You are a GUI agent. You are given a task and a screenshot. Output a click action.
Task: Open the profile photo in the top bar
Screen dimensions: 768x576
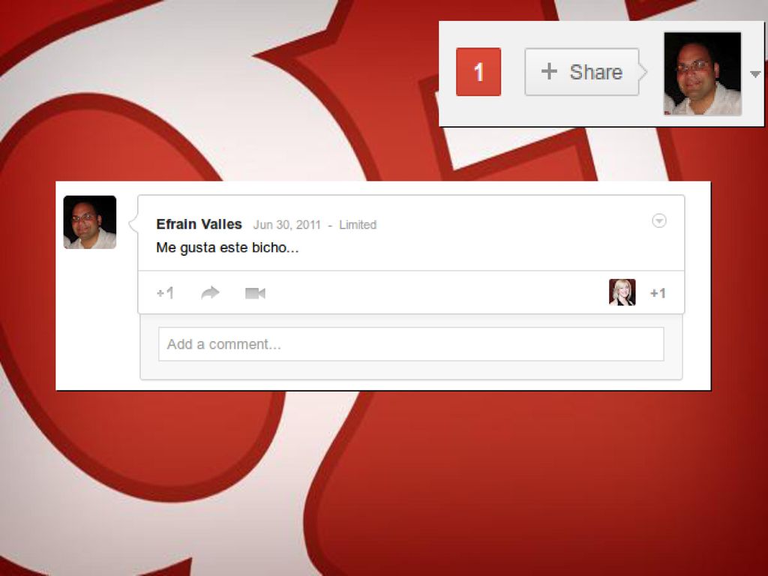tap(702, 73)
